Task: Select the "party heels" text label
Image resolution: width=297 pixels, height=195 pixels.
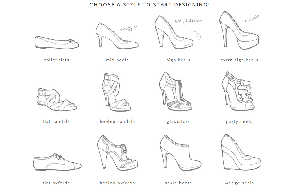Action: (x=239, y=122)
